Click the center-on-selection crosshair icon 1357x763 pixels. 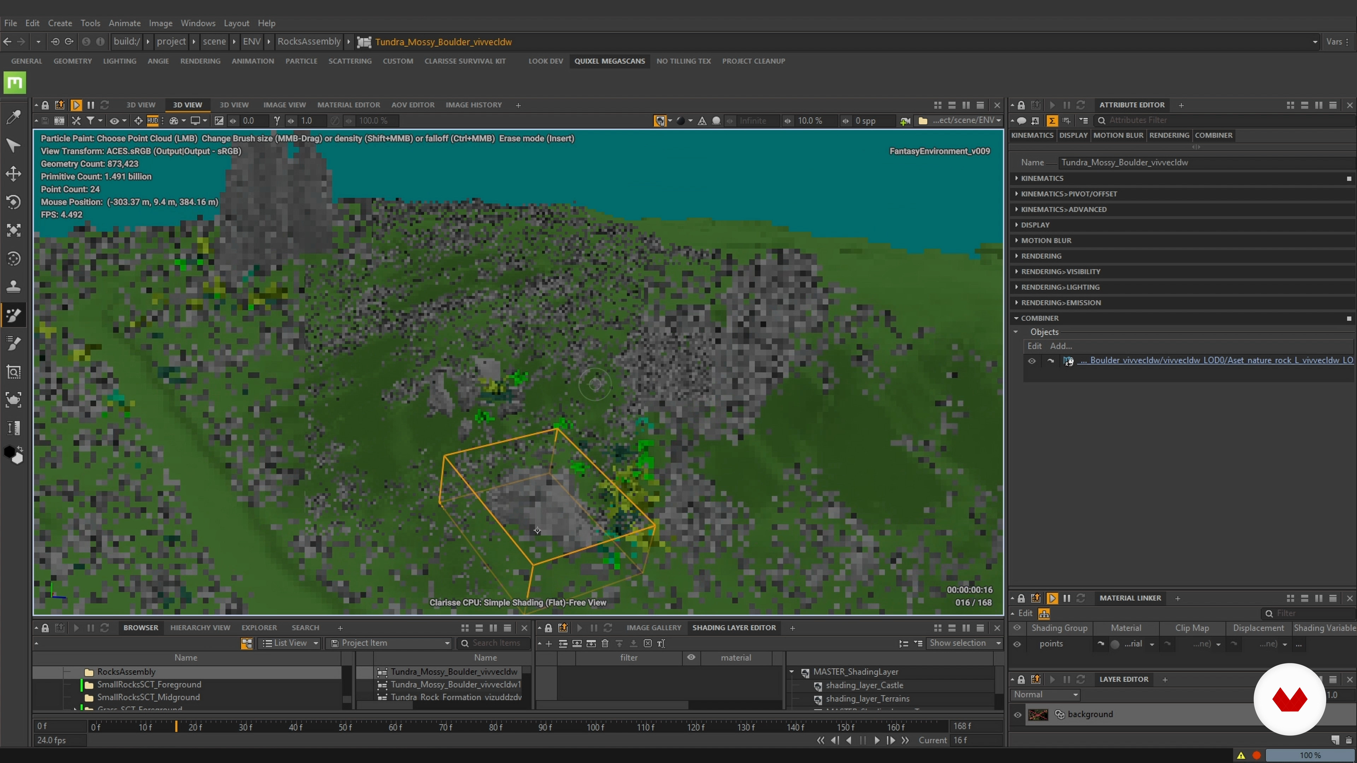(x=139, y=120)
